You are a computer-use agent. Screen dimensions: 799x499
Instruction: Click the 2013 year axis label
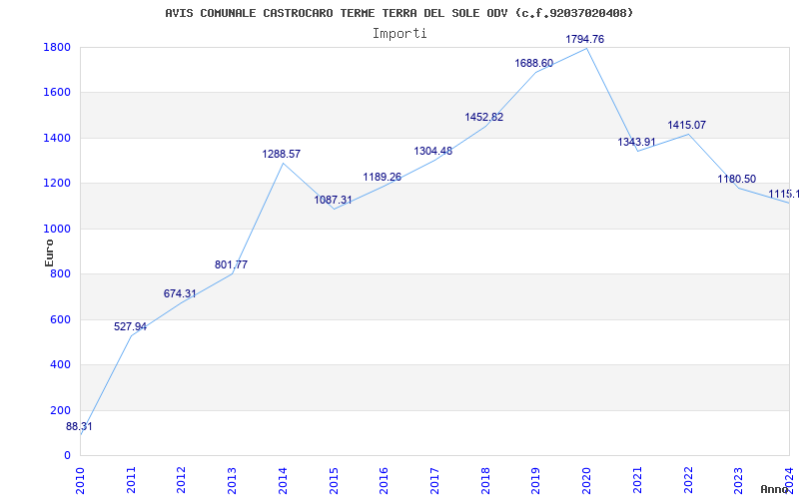233,480
